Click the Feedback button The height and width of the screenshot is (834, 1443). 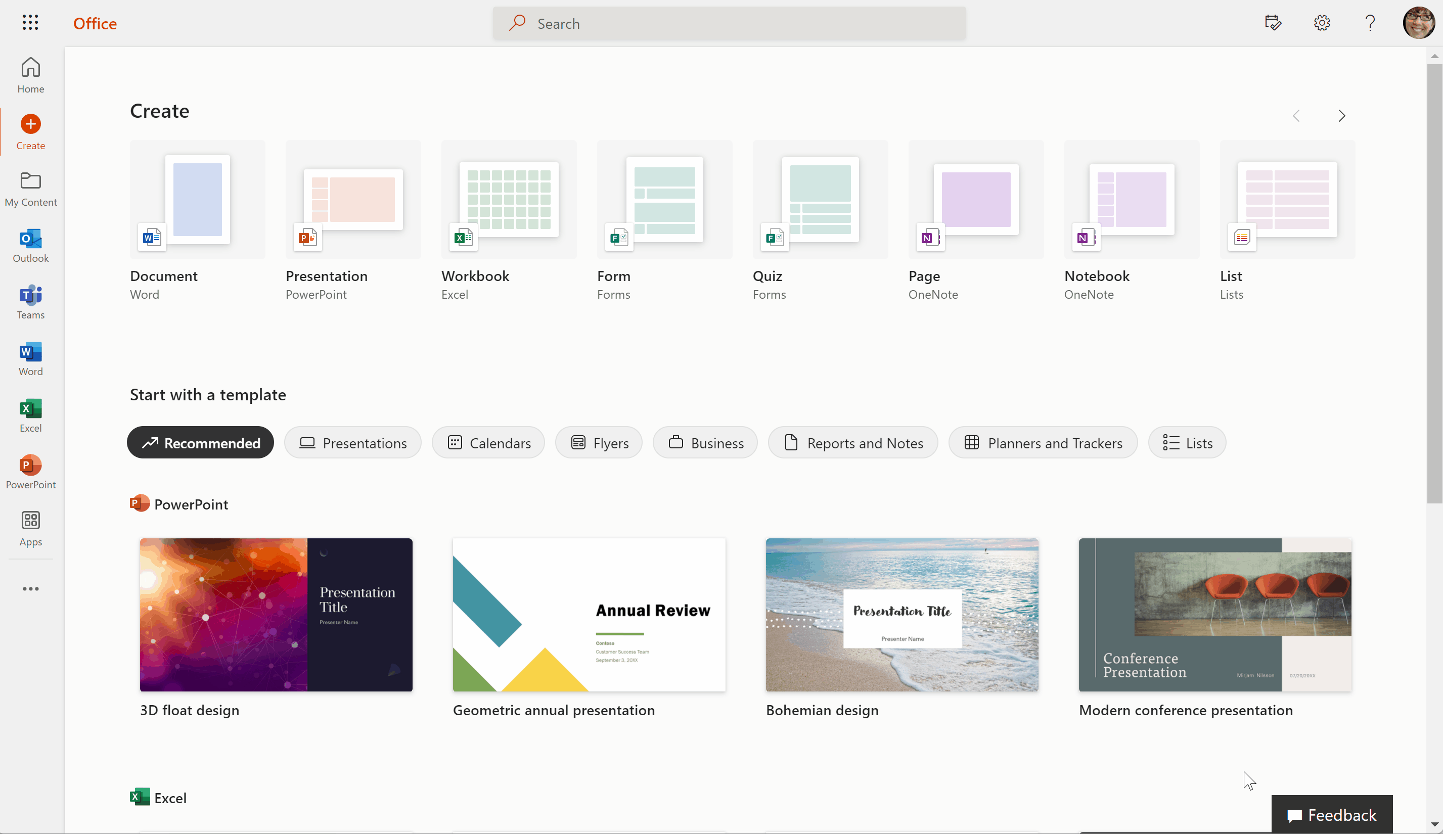(1332, 814)
